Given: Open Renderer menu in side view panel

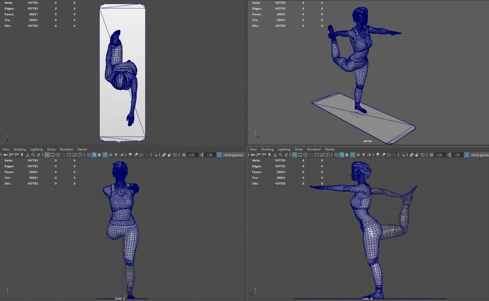Looking at the screenshot, I should 314,149.
